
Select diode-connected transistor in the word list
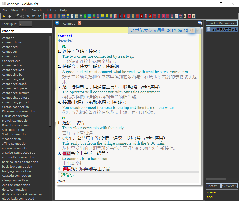pos(22,194)
